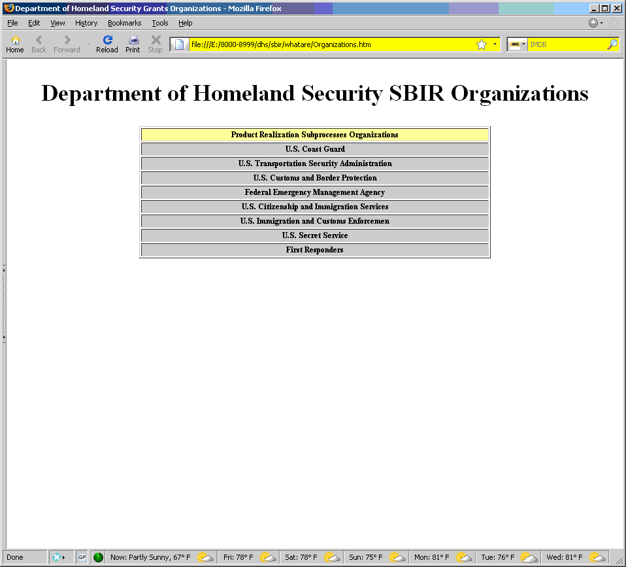Viewport: 626px width, 567px height.
Task: Bookmark this page with the star icon
Action: (x=482, y=44)
